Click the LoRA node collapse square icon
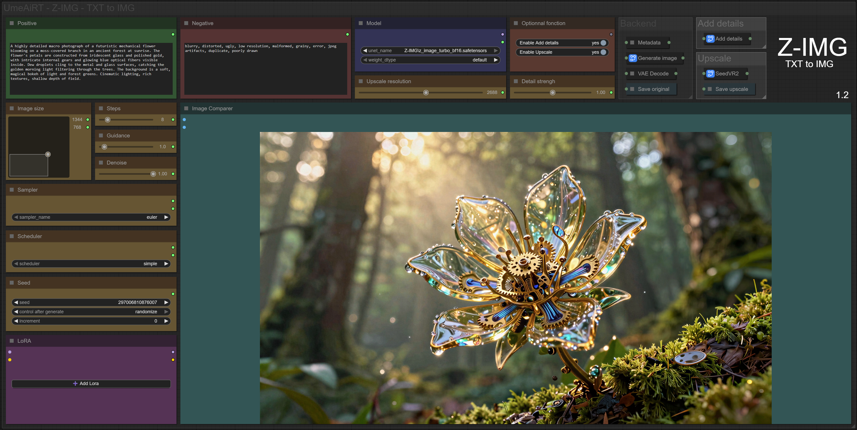 (12, 341)
